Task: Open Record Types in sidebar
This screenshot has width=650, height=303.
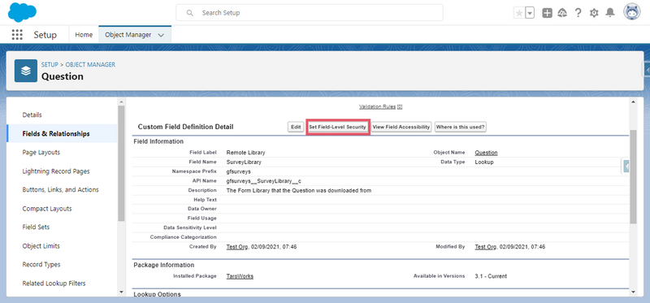Action: pos(41,265)
